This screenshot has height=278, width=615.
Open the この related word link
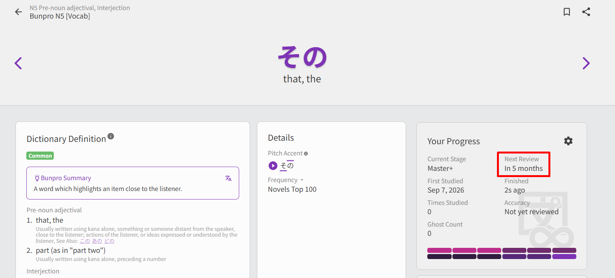(x=85, y=241)
